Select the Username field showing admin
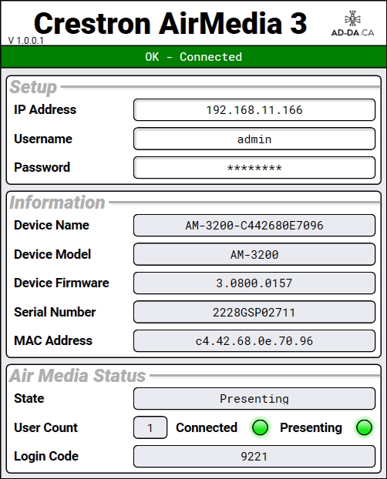Screen dimensions: 387x479 click(x=254, y=139)
